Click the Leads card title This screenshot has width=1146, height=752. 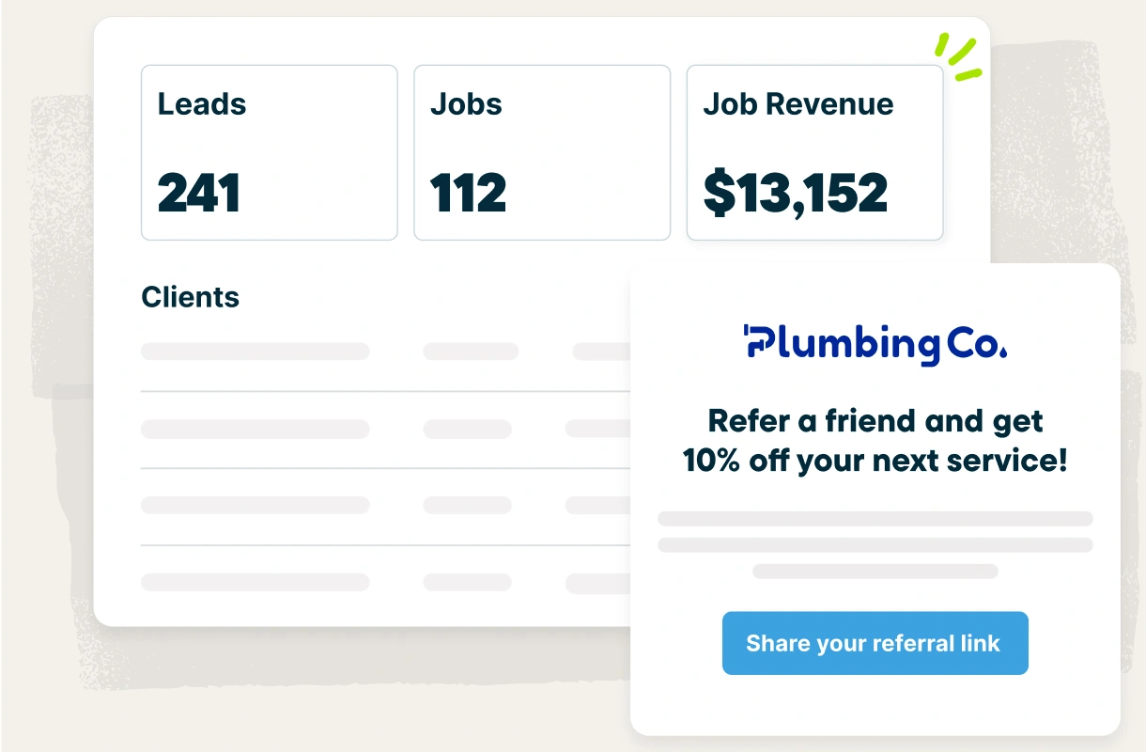point(202,103)
